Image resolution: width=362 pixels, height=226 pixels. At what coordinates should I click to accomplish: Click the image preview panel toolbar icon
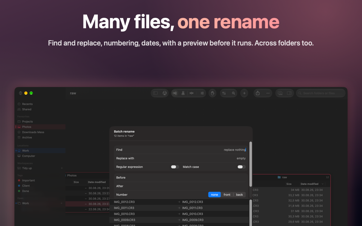pyautogui.click(x=280, y=93)
